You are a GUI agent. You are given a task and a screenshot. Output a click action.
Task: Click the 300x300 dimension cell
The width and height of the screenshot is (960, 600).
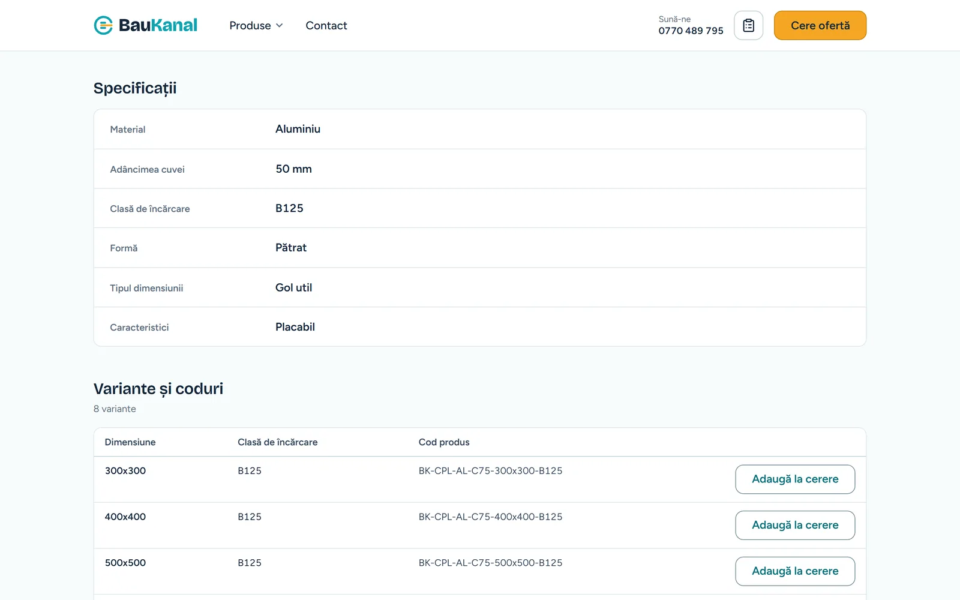click(x=125, y=471)
